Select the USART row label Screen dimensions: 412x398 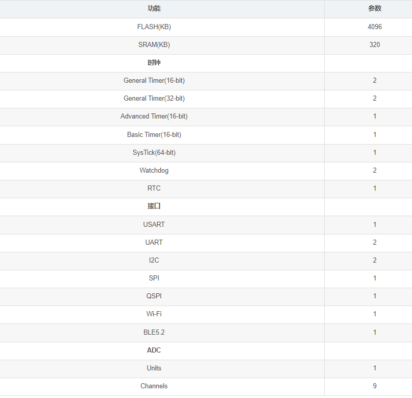pyautogui.click(x=154, y=224)
